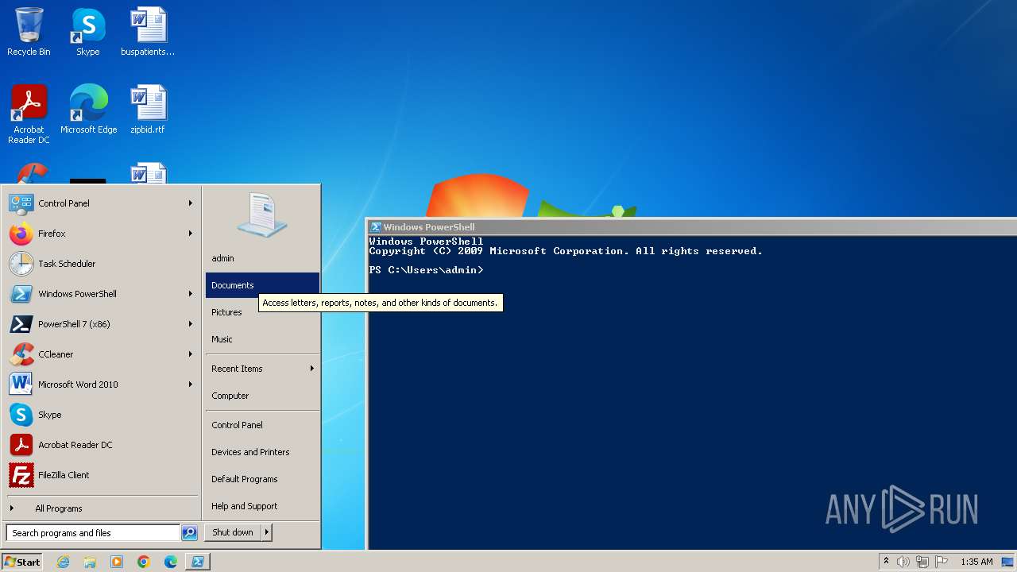Viewport: 1017px width, 572px height.
Task: Open Windows Media Player from the taskbar
Action: coord(117,562)
